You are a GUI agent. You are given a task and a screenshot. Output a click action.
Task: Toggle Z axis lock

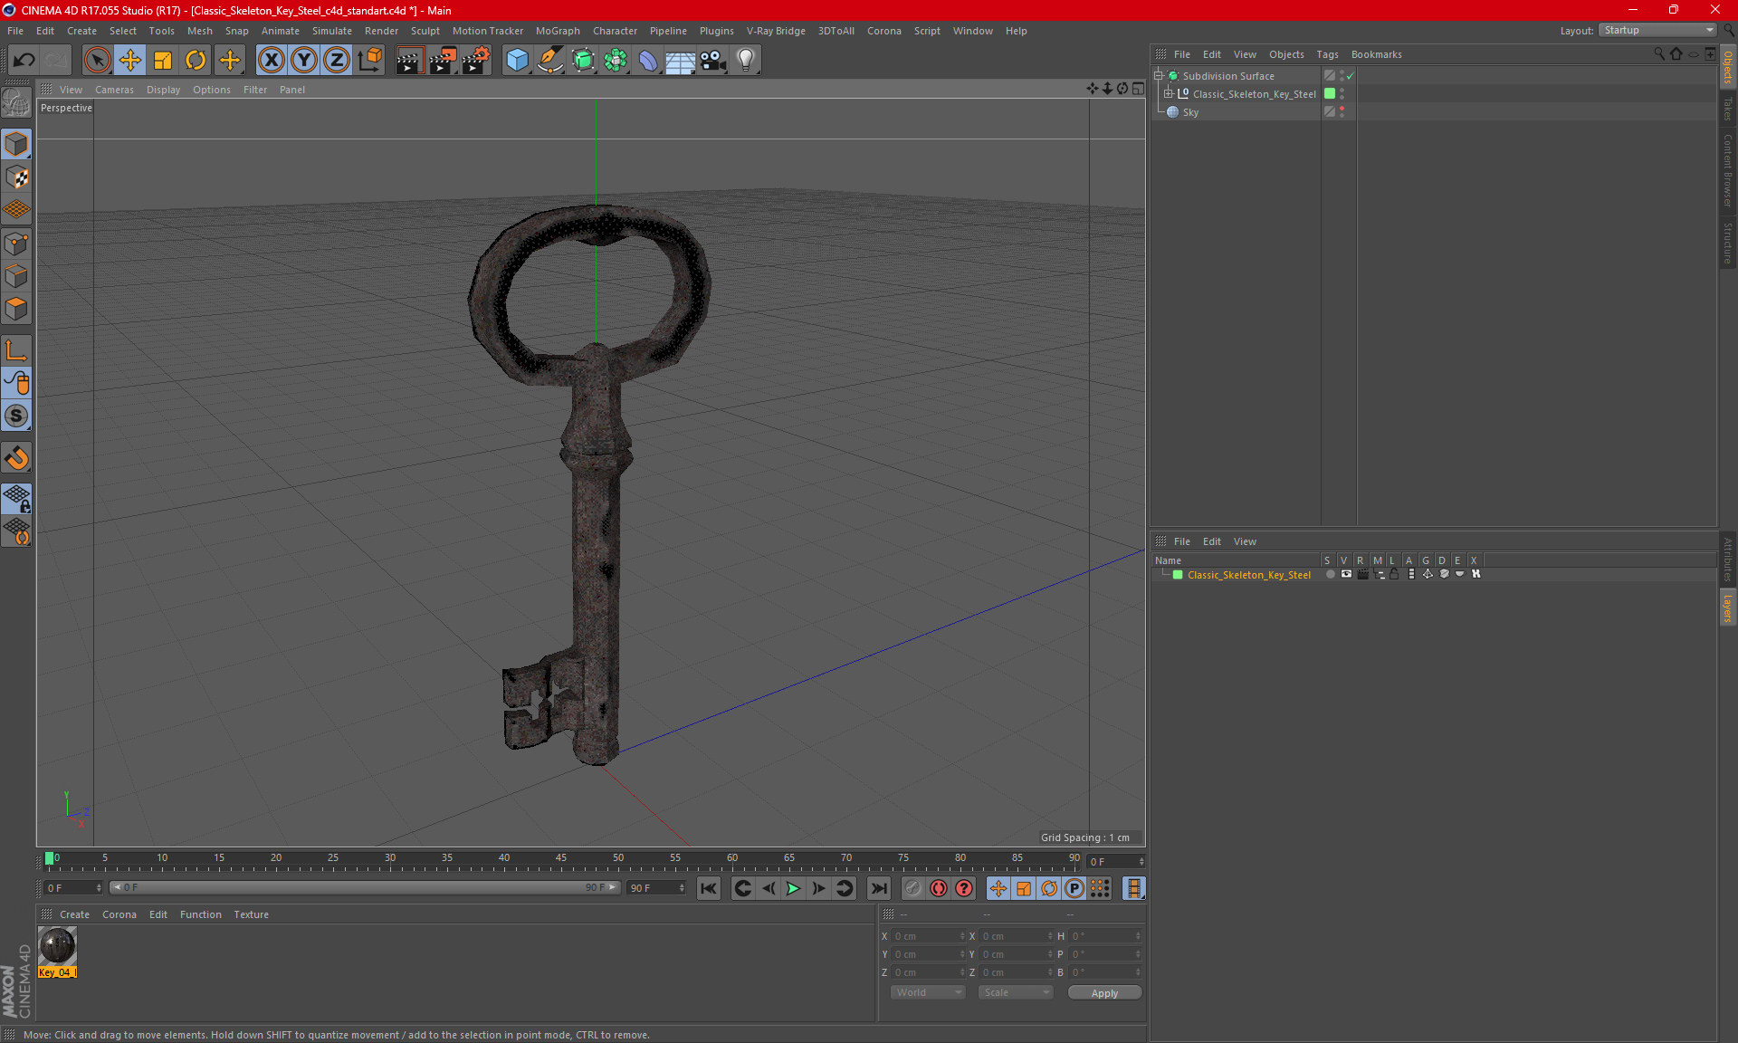point(337,61)
